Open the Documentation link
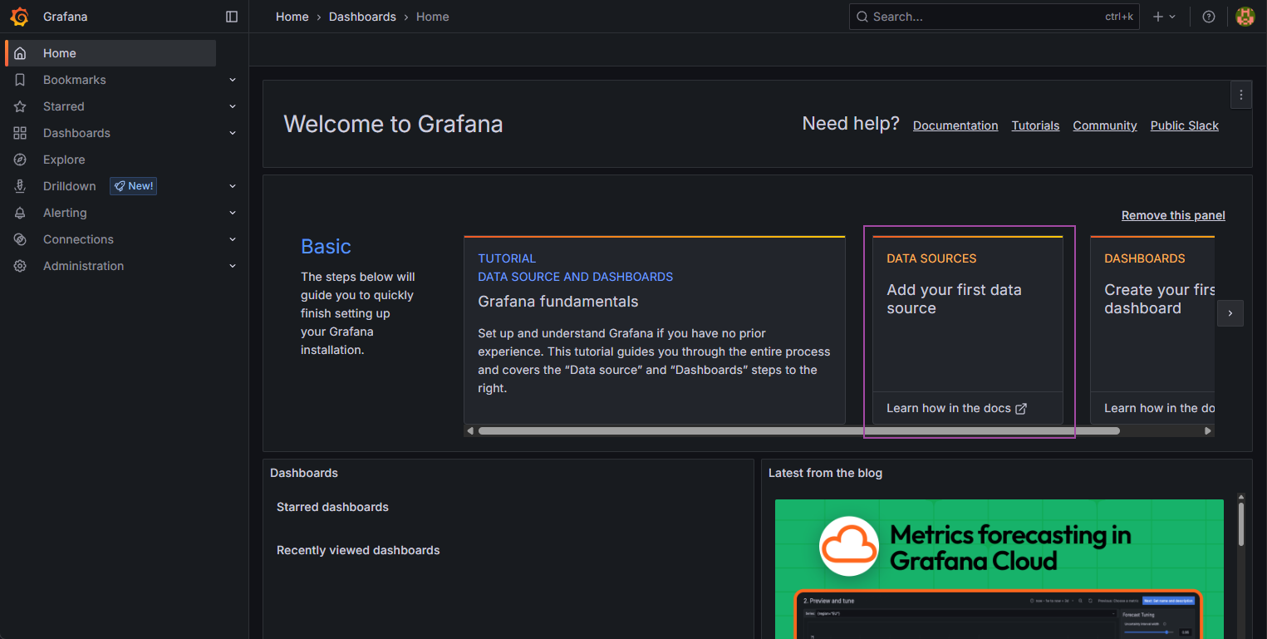The image size is (1267, 639). (955, 125)
